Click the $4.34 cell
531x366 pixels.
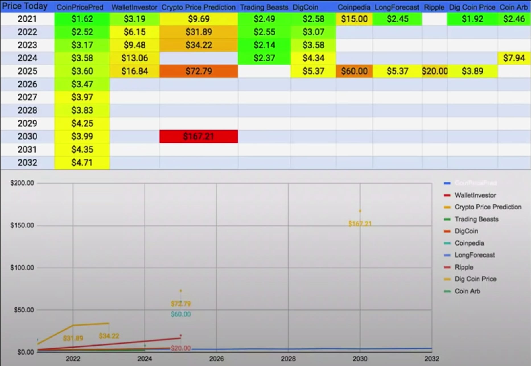coord(313,58)
